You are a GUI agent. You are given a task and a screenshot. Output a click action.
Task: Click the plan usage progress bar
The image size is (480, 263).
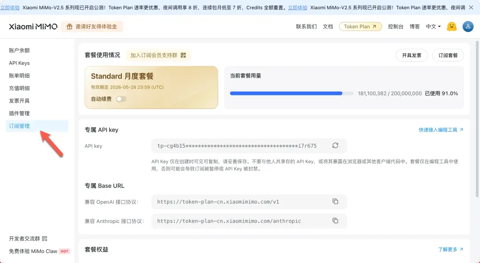pos(292,94)
